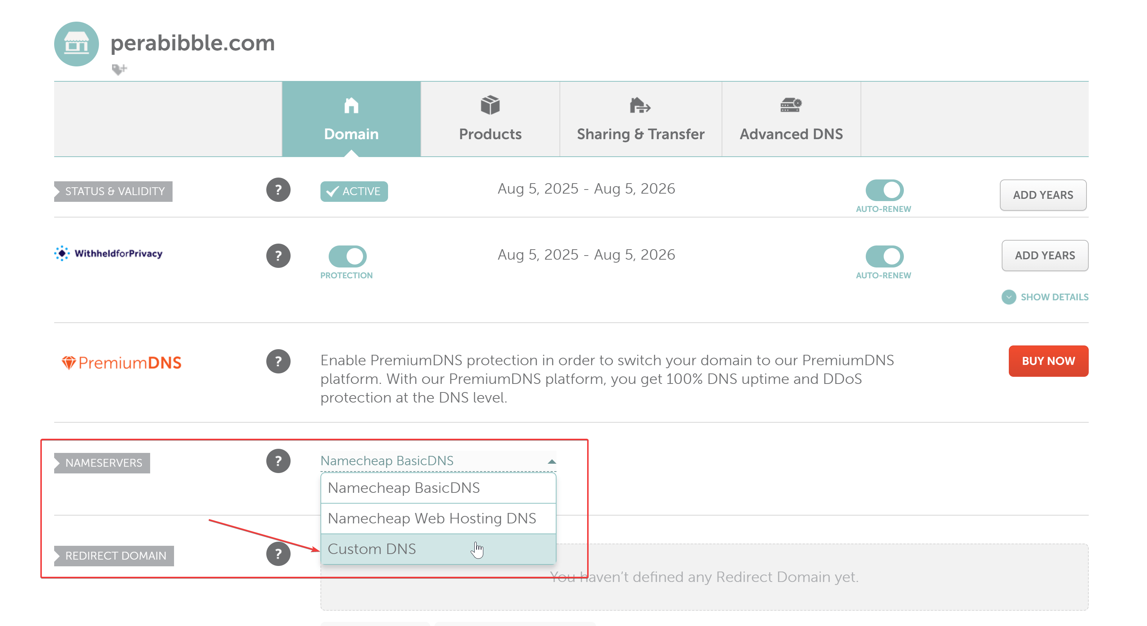Pick Namecheap BasicDNS option in the list
Image resolution: width=1147 pixels, height=626 pixels.
click(438, 488)
